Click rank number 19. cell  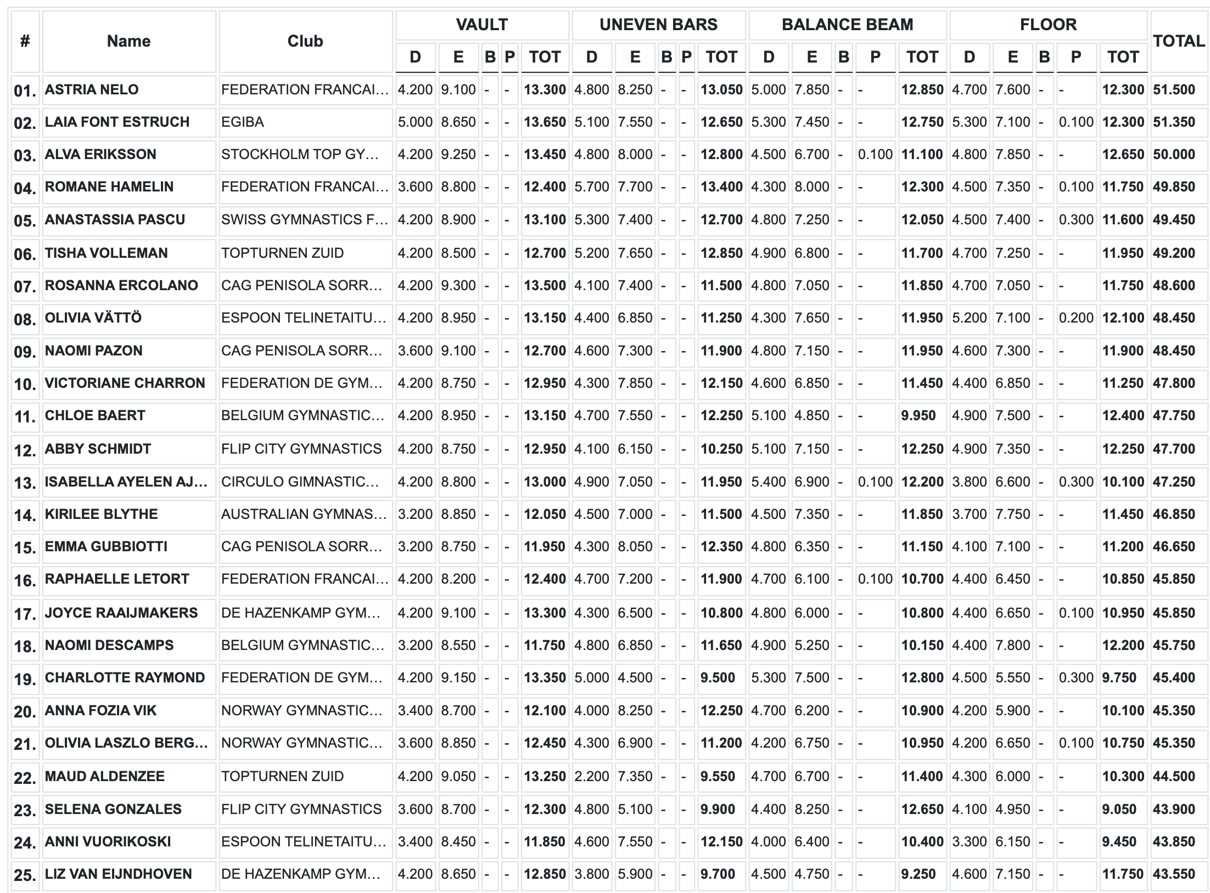[25, 679]
